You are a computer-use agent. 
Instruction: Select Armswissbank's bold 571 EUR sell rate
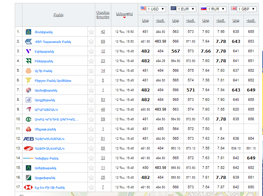click(191, 90)
